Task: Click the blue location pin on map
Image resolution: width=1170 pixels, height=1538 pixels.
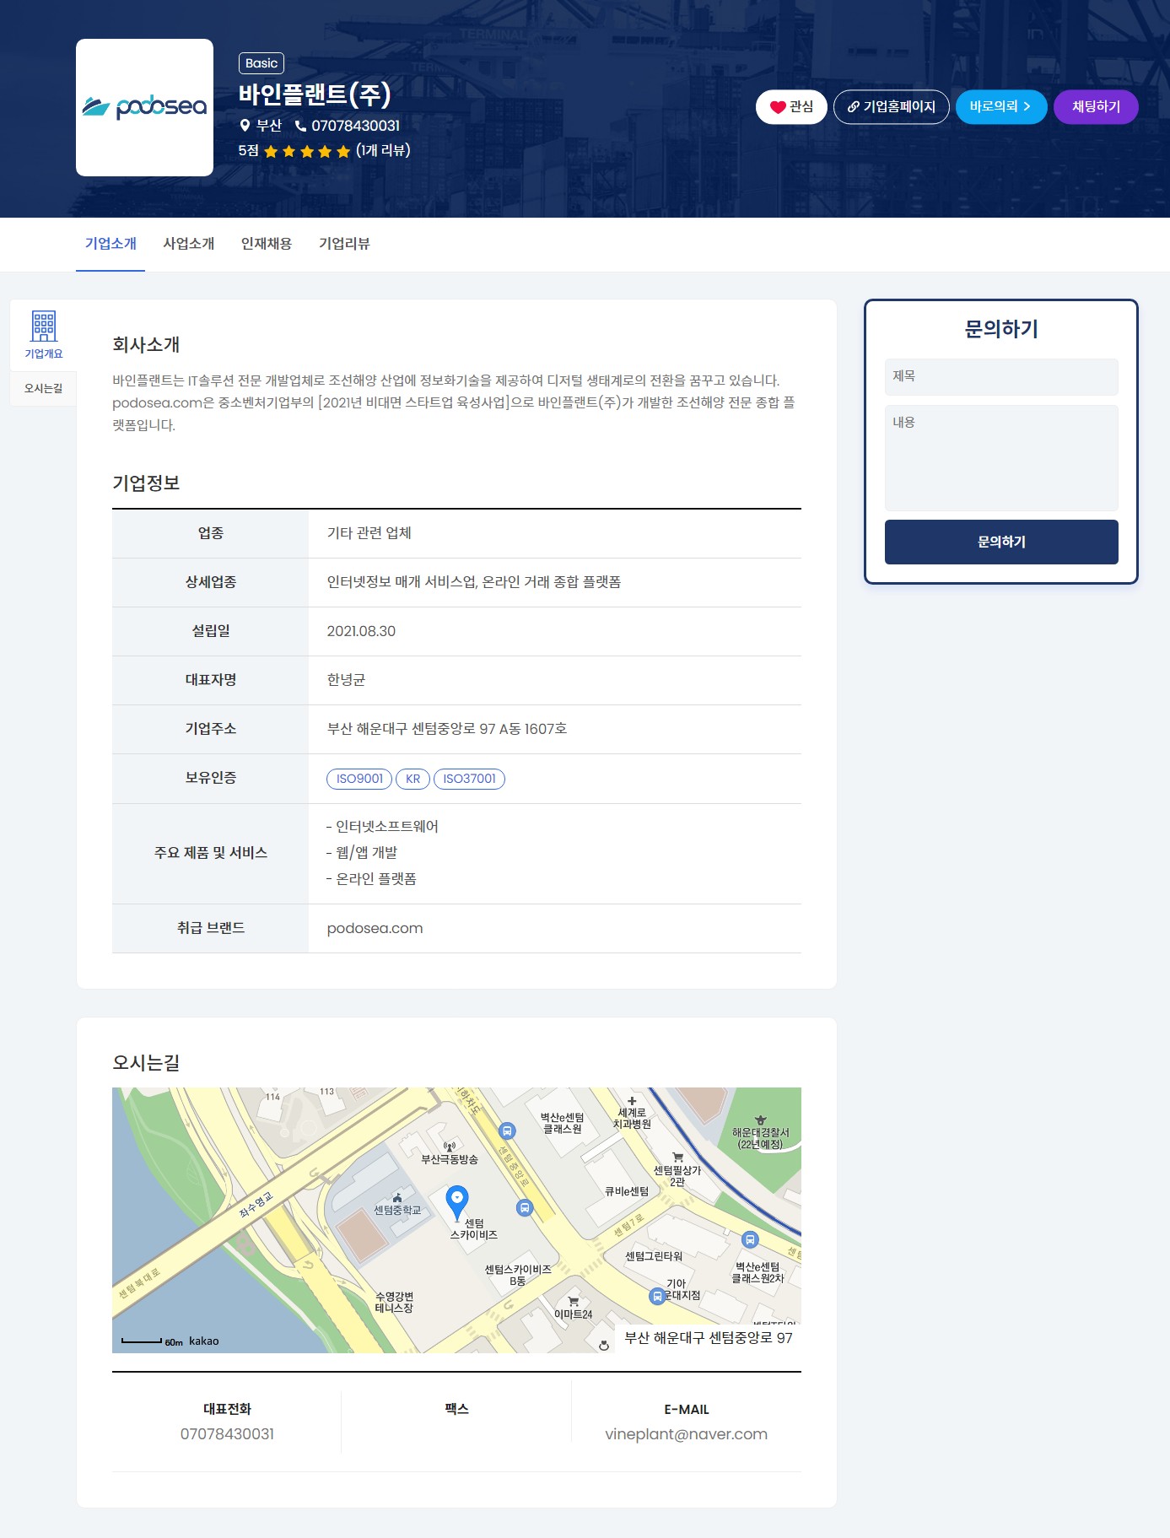Action: [x=456, y=1199]
